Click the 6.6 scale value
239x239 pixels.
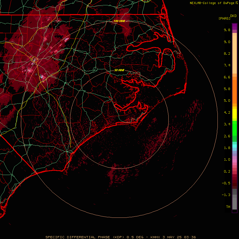click(227, 77)
